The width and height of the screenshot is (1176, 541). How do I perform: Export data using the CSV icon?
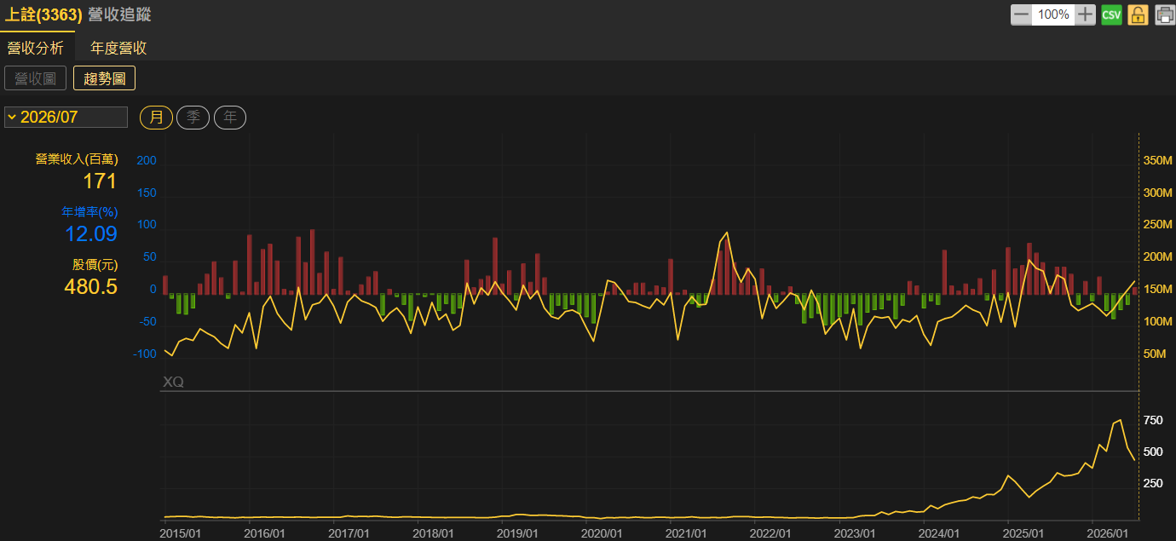coord(1111,14)
